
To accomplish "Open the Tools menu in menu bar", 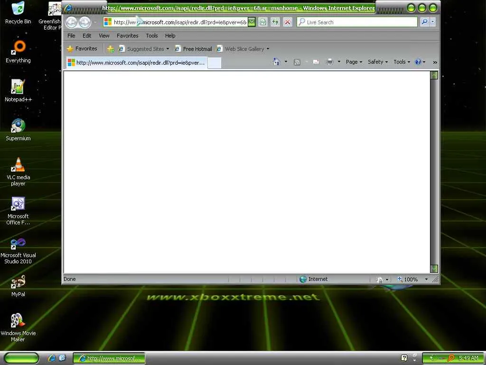I will pos(152,36).
